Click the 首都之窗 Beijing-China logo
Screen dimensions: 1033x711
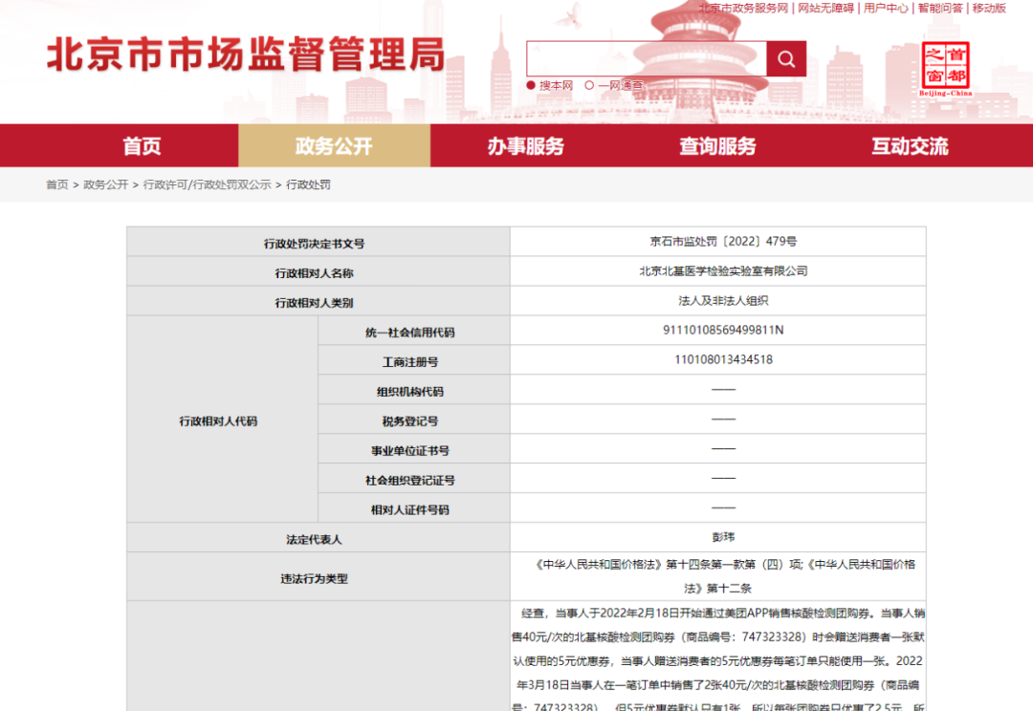pyautogui.click(x=946, y=69)
